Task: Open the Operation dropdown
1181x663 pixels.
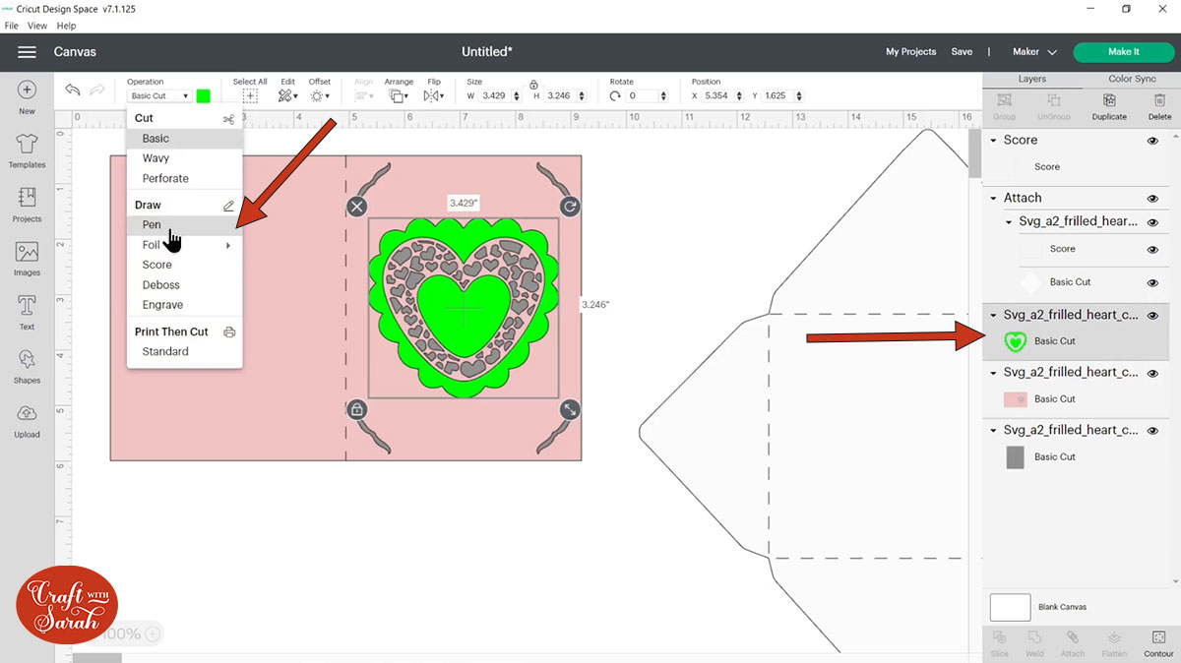Action: coord(157,95)
